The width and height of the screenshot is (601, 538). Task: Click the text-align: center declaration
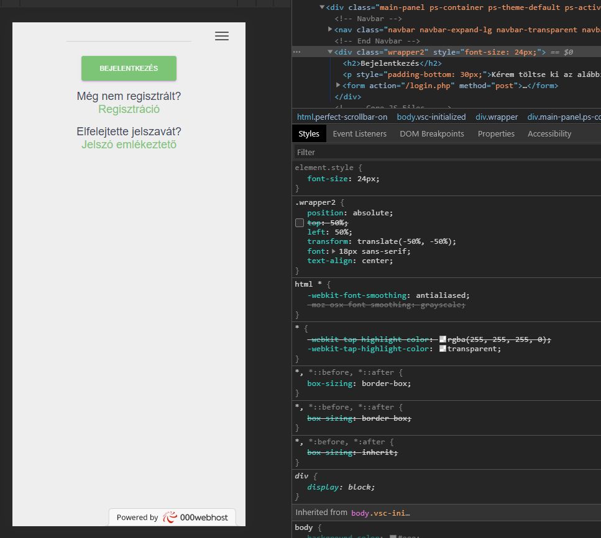[350, 261]
